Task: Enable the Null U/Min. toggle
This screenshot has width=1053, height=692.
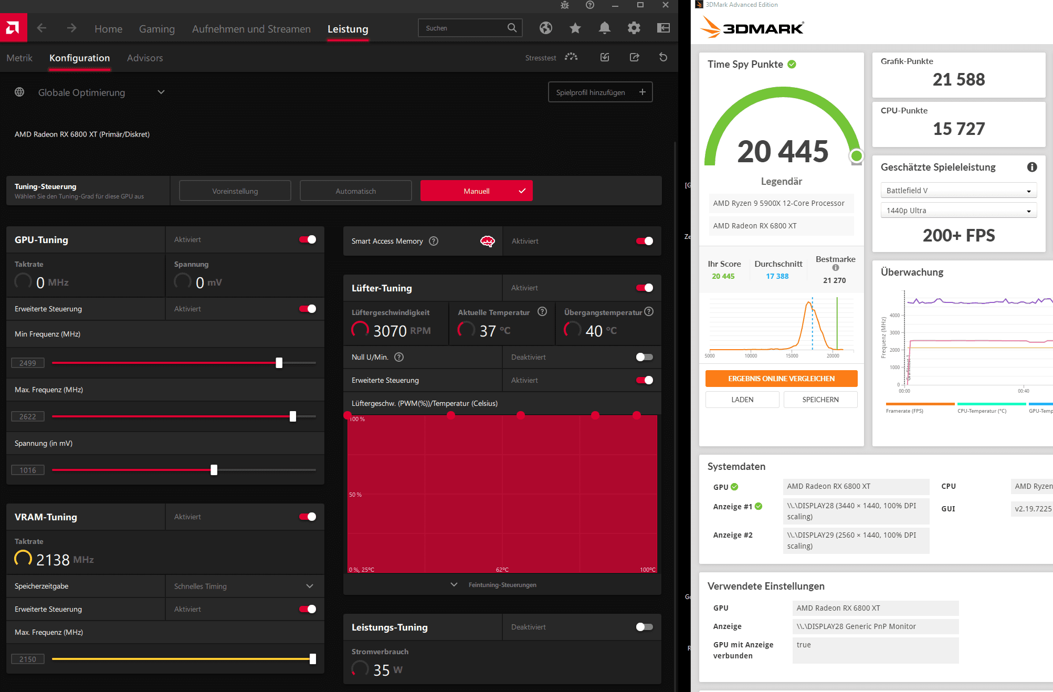Action: point(644,357)
